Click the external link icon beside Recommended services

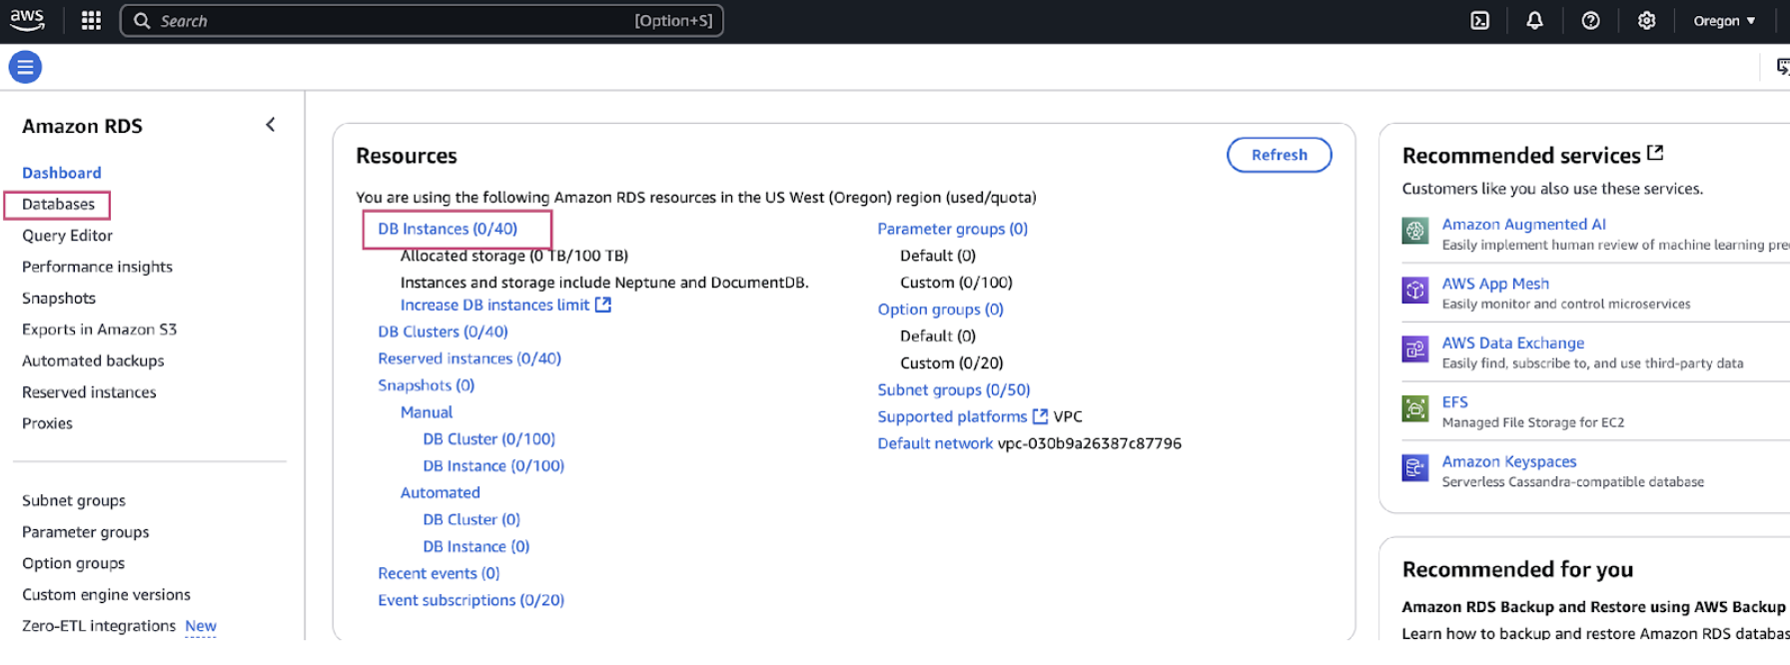coord(1655,153)
